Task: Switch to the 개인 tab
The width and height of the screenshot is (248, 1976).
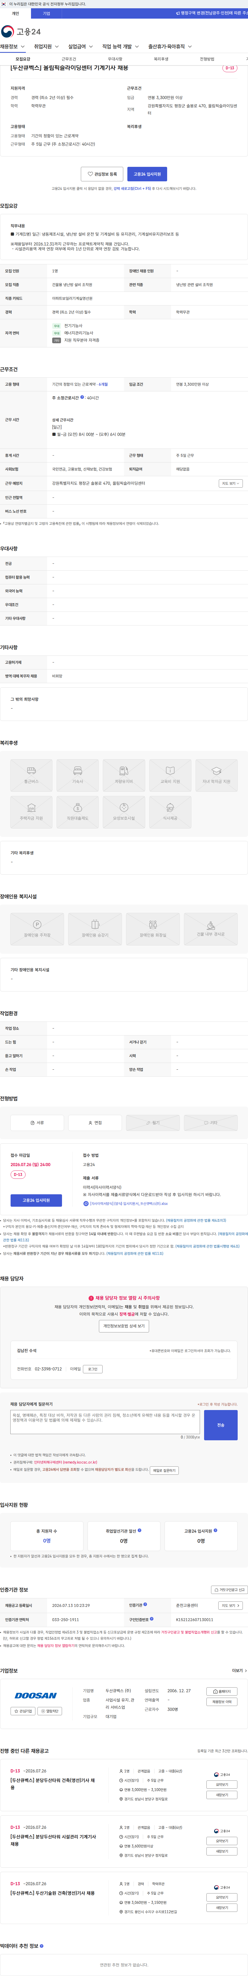Action: click(x=15, y=13)
